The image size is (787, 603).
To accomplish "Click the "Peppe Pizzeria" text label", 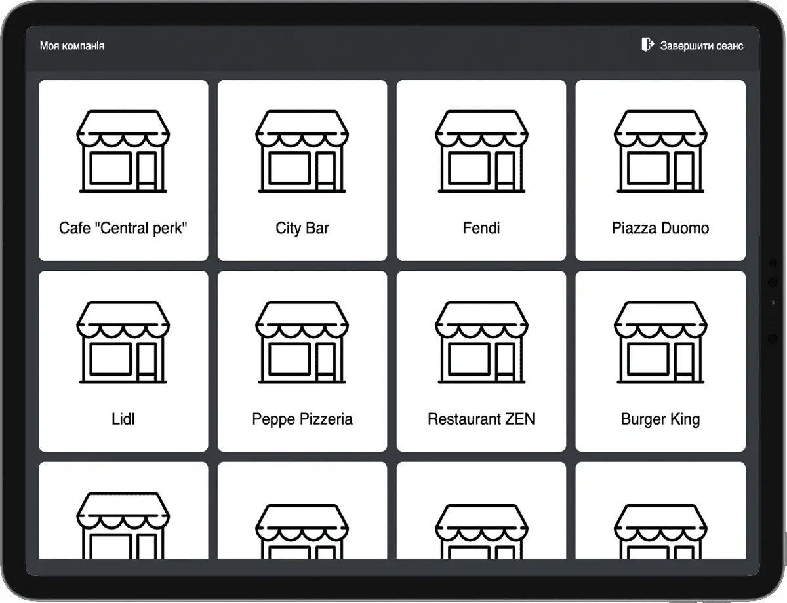I will 302,419.
